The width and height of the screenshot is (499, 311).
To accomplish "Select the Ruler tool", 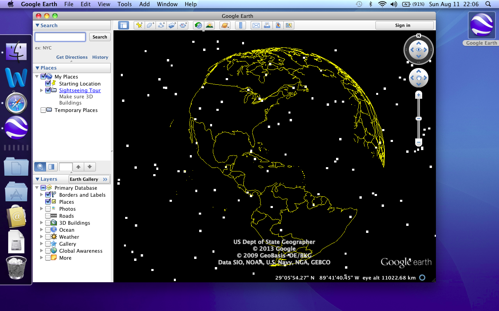I will coord(241,25).
